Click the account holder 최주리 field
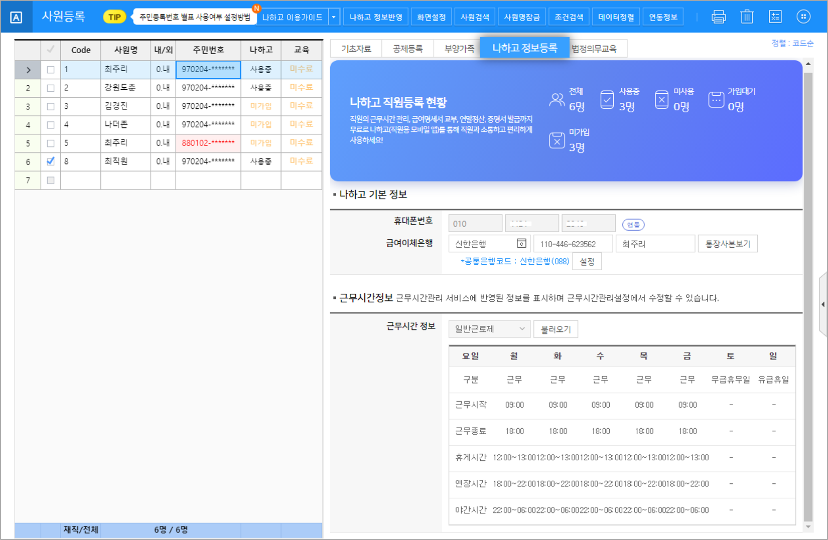 (x=655, y=244)
